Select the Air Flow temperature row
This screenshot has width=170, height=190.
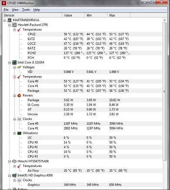[x=94, y=171]
